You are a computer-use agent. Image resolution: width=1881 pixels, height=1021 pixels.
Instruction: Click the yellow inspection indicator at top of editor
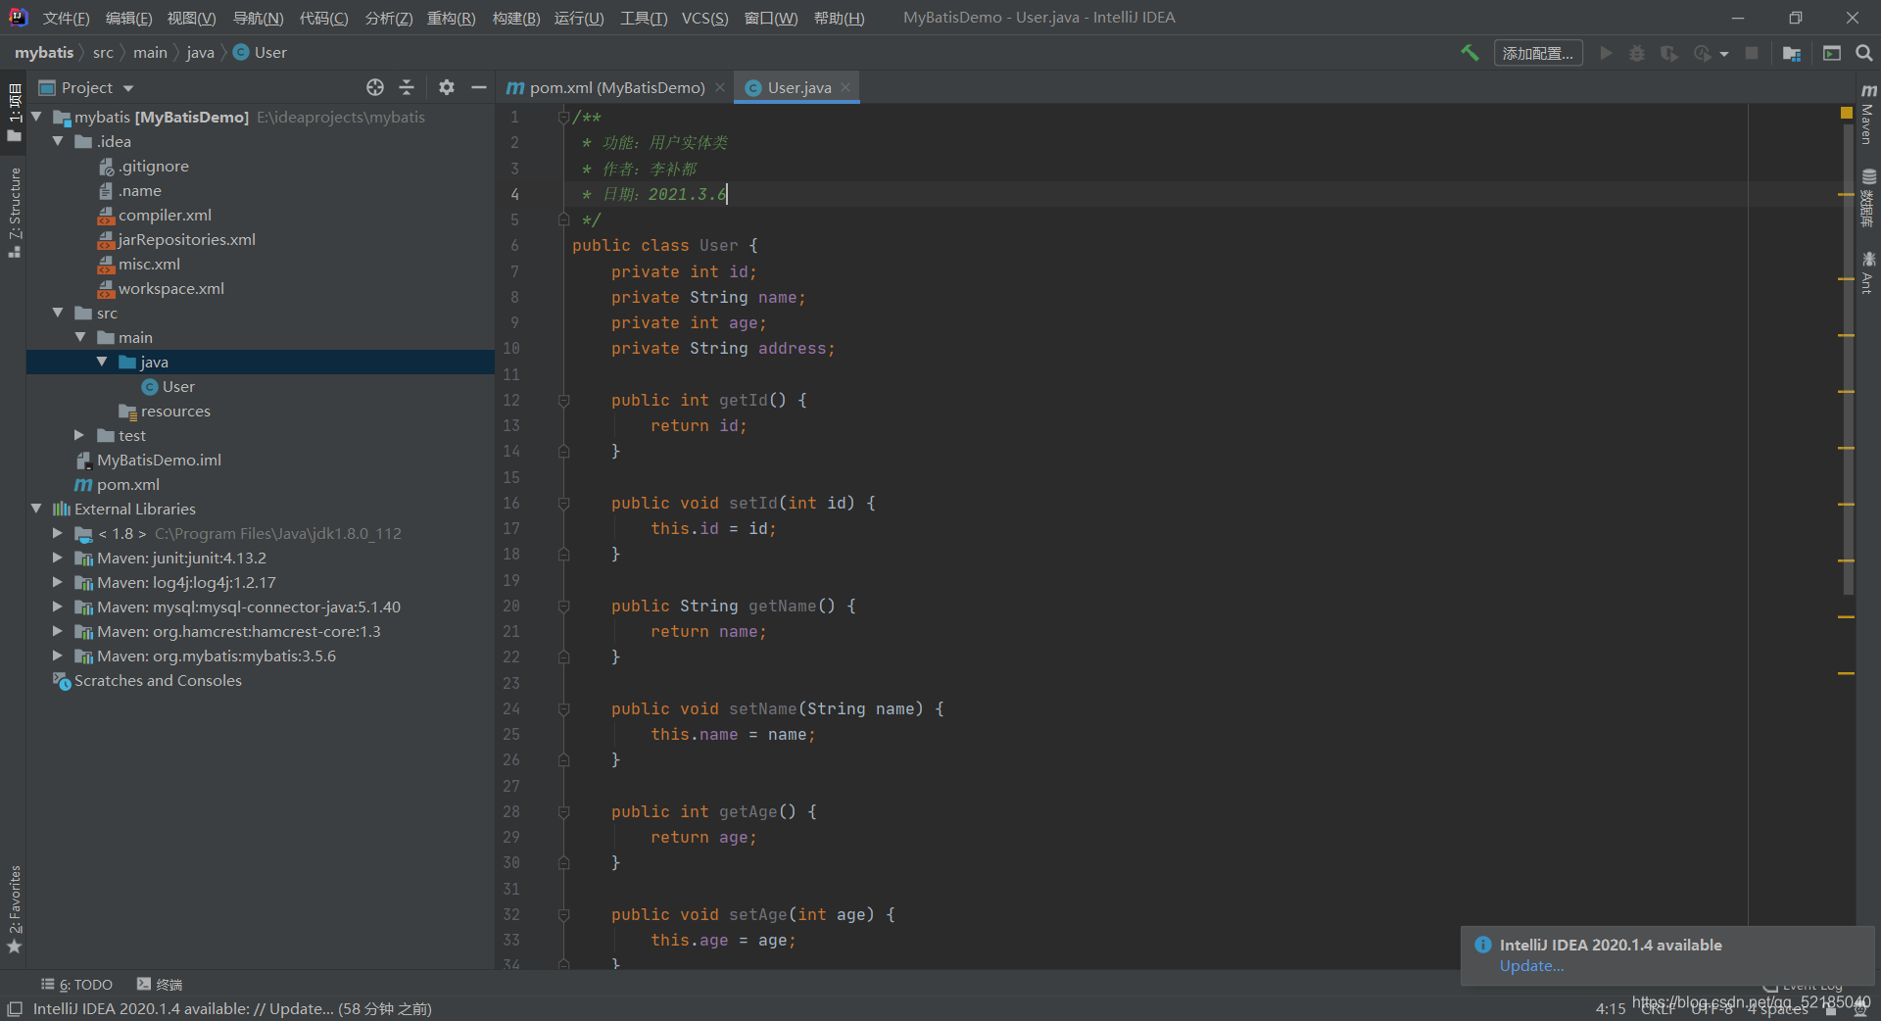[x=1847, y=114]
